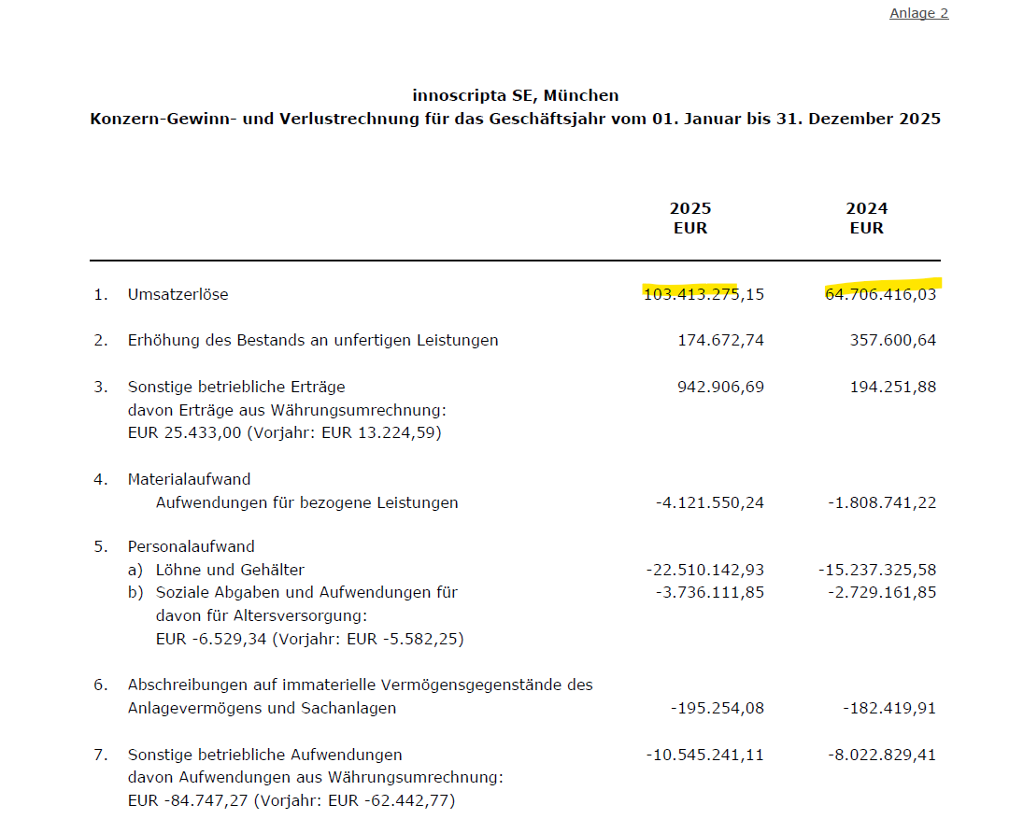
Task: Click the value -2.729.161,85
Action: (882, 592)
